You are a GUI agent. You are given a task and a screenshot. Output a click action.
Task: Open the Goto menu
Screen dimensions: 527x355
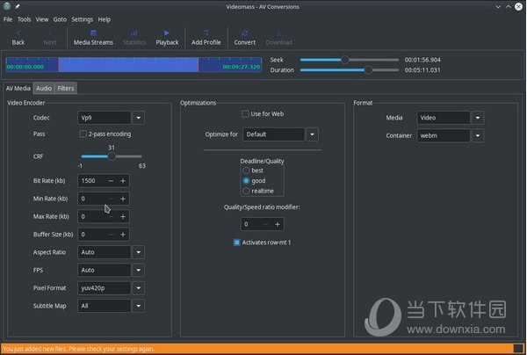[x=60, y=19]
